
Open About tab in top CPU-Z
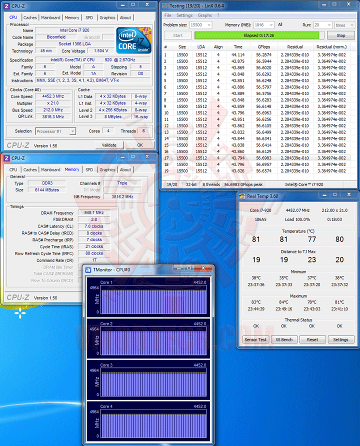(125, 17)
